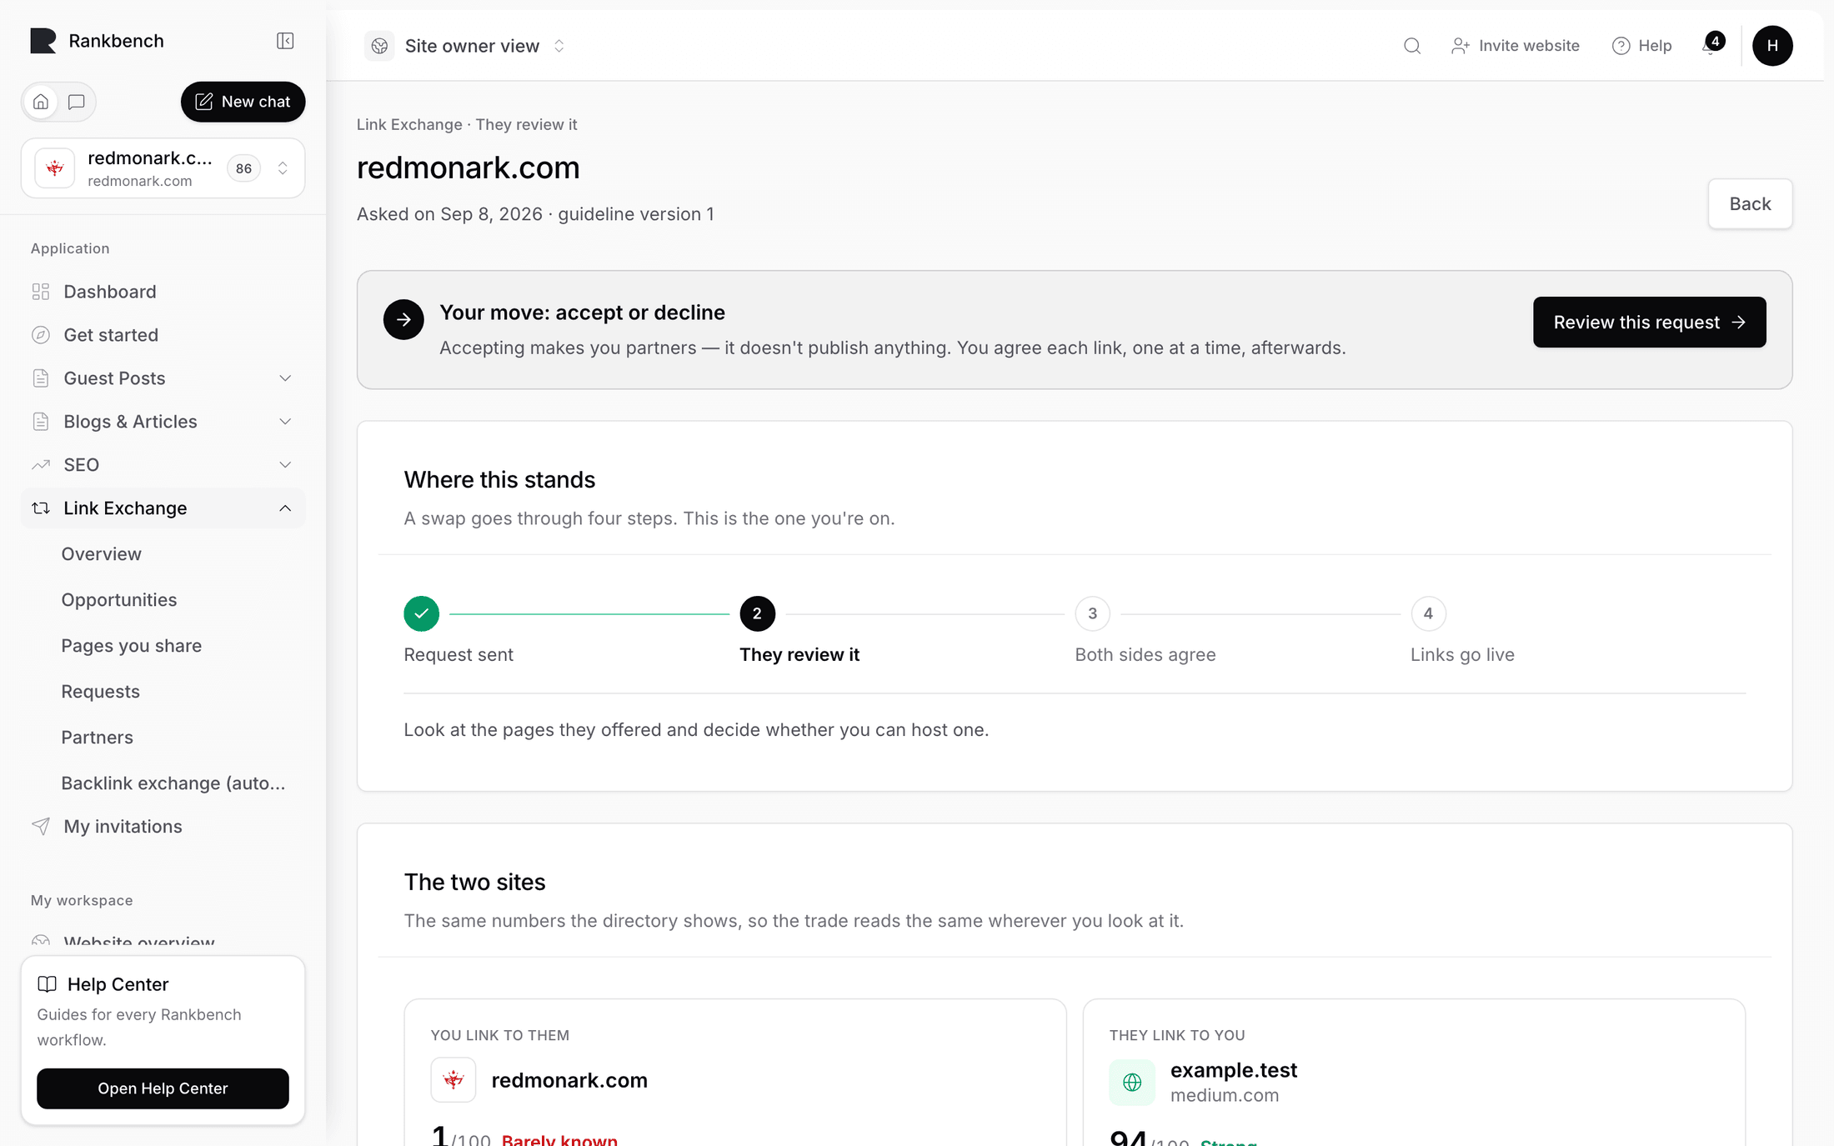
Task: Open My invitations
Action: pos(163,827)
